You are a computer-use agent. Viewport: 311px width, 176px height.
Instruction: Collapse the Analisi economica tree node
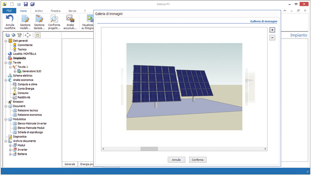[6, 80]
